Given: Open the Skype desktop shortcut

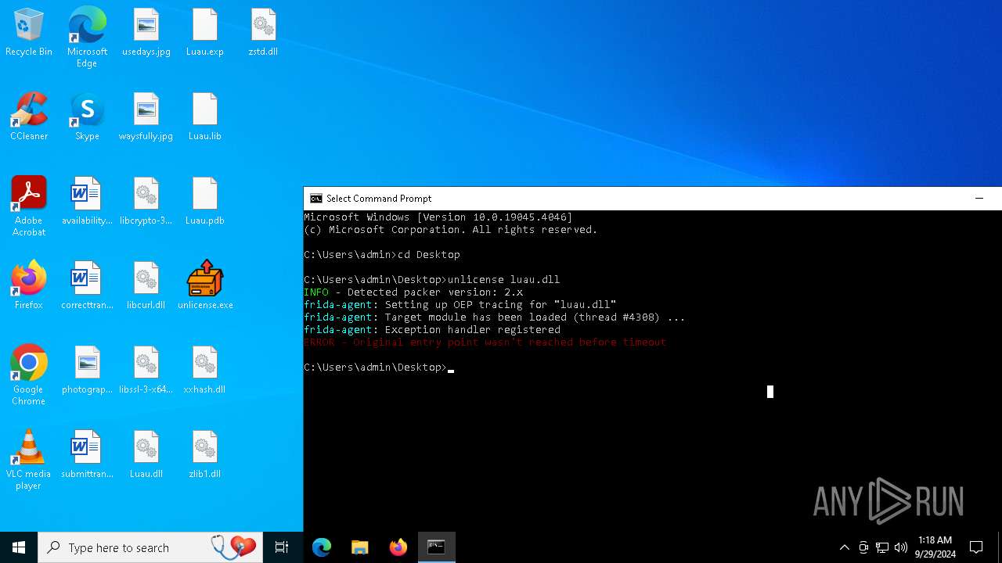Looking at the screenshot, I should (87, 117).
